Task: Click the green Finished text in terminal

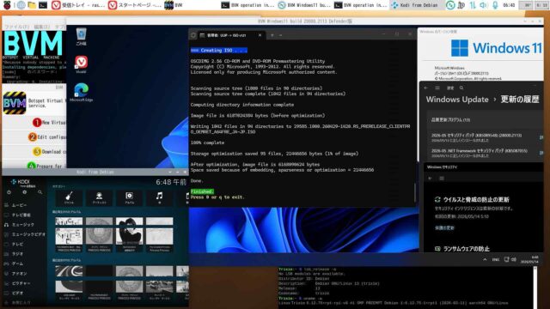Action: [x=202, y=191]
